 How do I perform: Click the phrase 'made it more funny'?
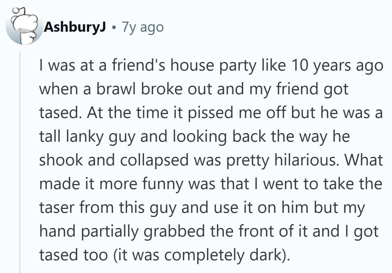click(111, 184)
